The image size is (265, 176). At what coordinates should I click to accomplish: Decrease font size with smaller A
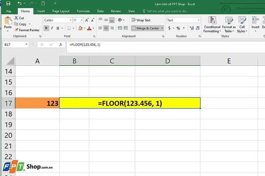[93, 20]
